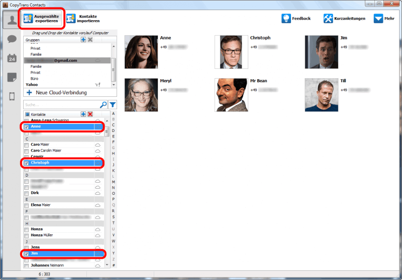402x280 pixels.
Task: Open Till's contact photo card
Action: coord(322,95)
